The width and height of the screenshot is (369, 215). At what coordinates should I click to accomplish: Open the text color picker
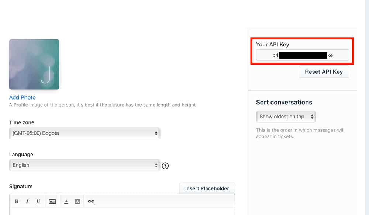[x=66, y=201]
